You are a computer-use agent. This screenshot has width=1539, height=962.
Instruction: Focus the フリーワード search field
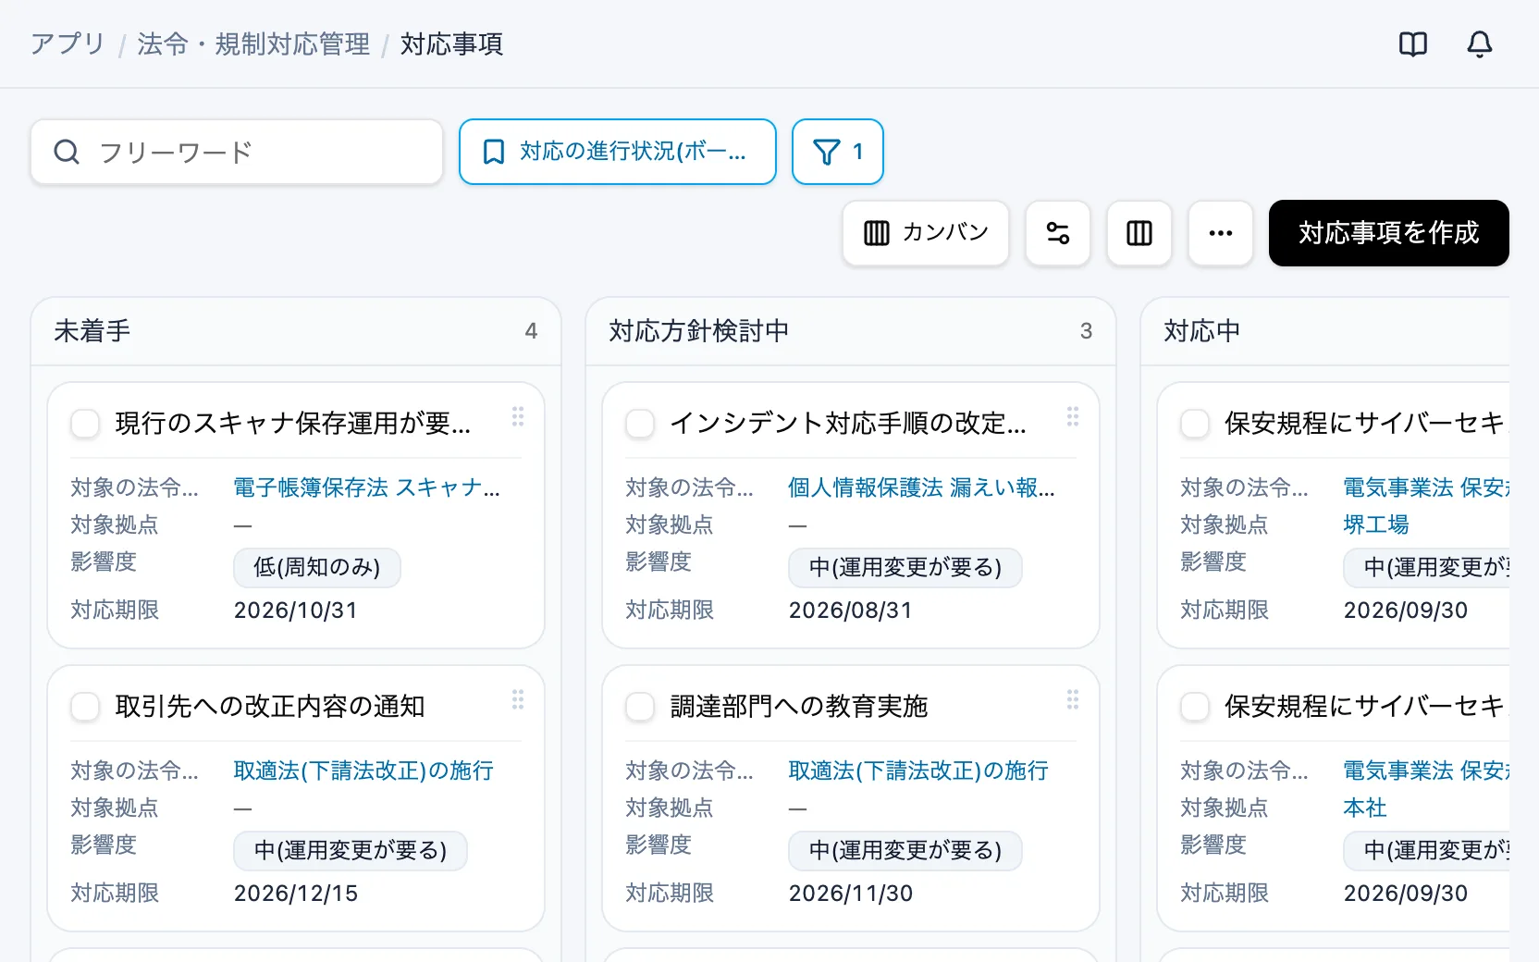tap(237, 152)
